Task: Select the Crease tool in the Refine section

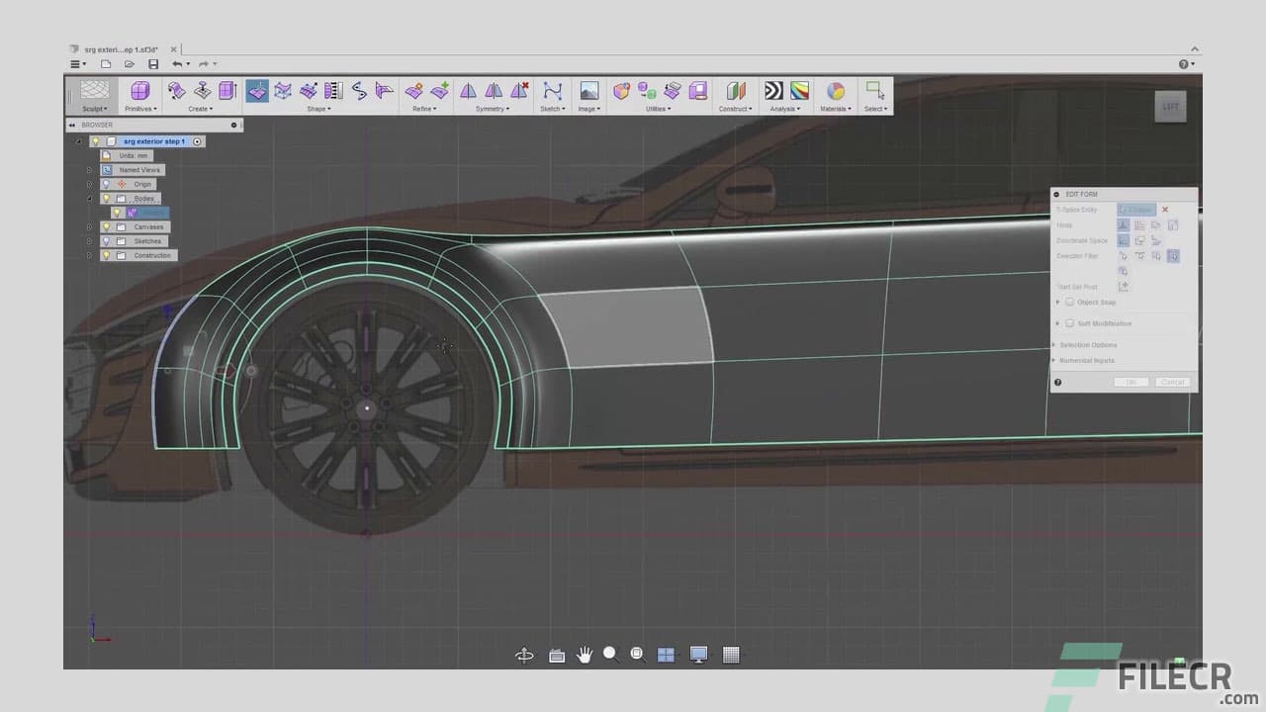Action: (413, 91)
